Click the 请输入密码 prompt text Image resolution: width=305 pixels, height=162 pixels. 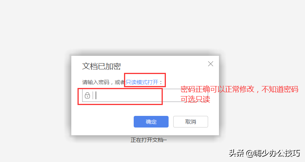[x=96, y=82]
